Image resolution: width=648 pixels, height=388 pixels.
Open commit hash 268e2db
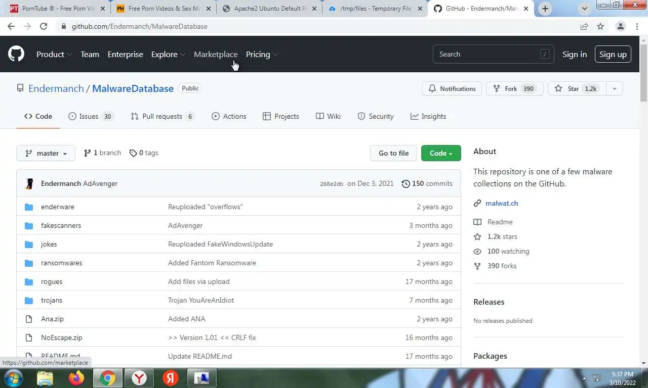point(332,184)
